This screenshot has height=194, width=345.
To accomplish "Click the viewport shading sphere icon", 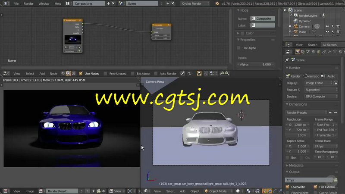I will [x=238, y=191].
